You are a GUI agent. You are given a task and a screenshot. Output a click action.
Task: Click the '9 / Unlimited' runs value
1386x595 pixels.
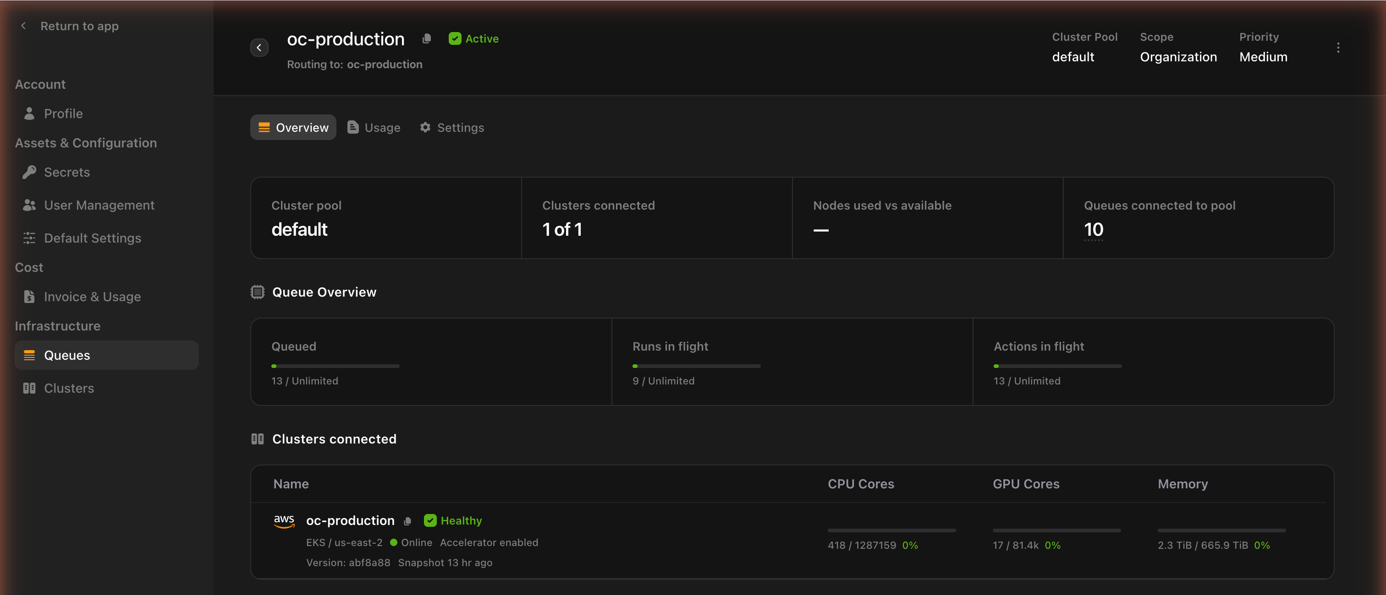pos(663,380)
